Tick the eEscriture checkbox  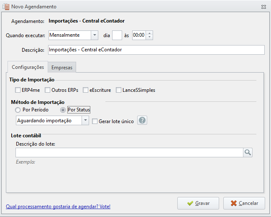click(85, 90)
